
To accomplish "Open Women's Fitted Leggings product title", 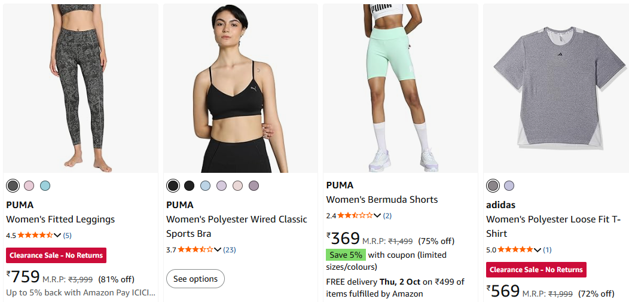I will pyautogui.click(x=60, y=219).
